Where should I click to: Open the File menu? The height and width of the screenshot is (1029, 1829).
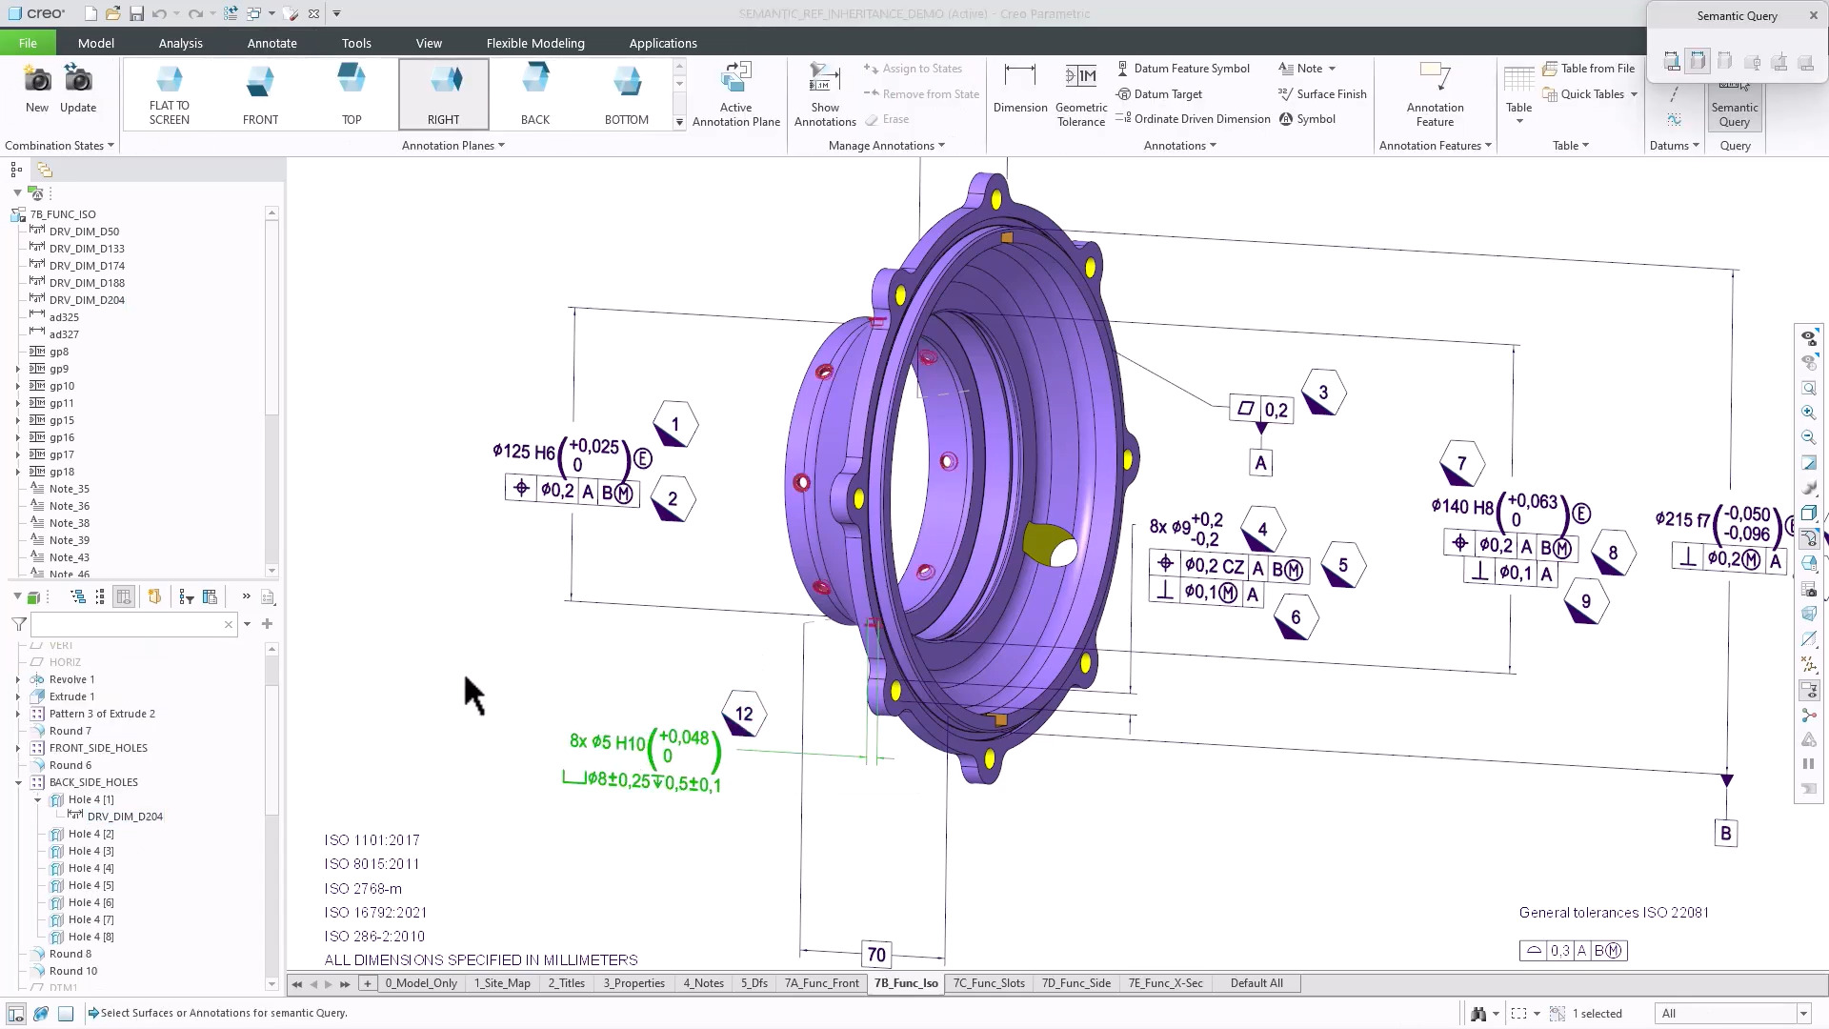(28, 43)
